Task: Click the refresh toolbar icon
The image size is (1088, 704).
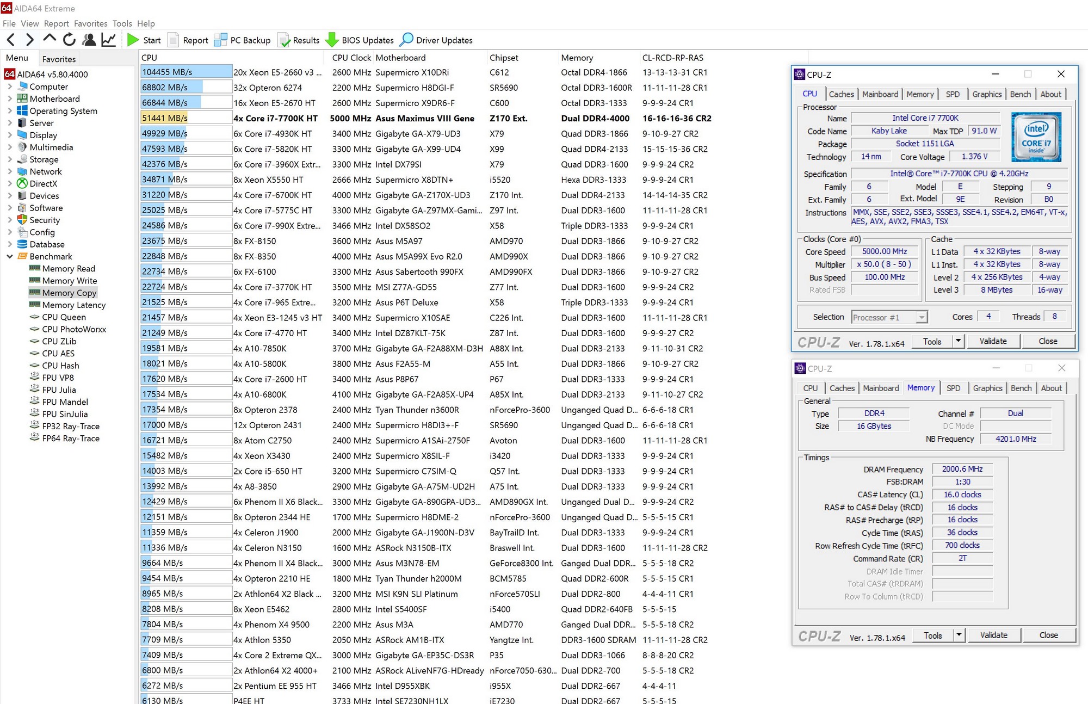Action: 69,40
